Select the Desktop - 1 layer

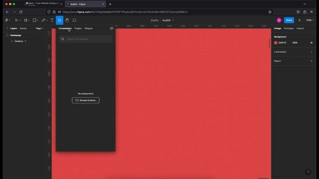coord(20,41)
